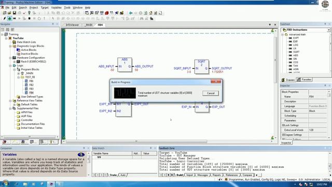Collapse the Program Blocks node
332x187 pixels.
pos(15,70)
